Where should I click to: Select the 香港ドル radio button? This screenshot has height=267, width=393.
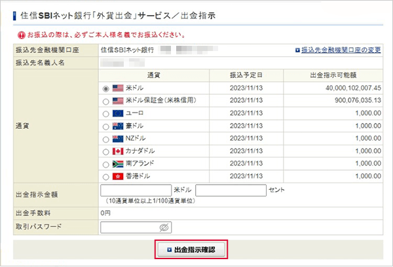pyautogui.click(x=106, y=177)
